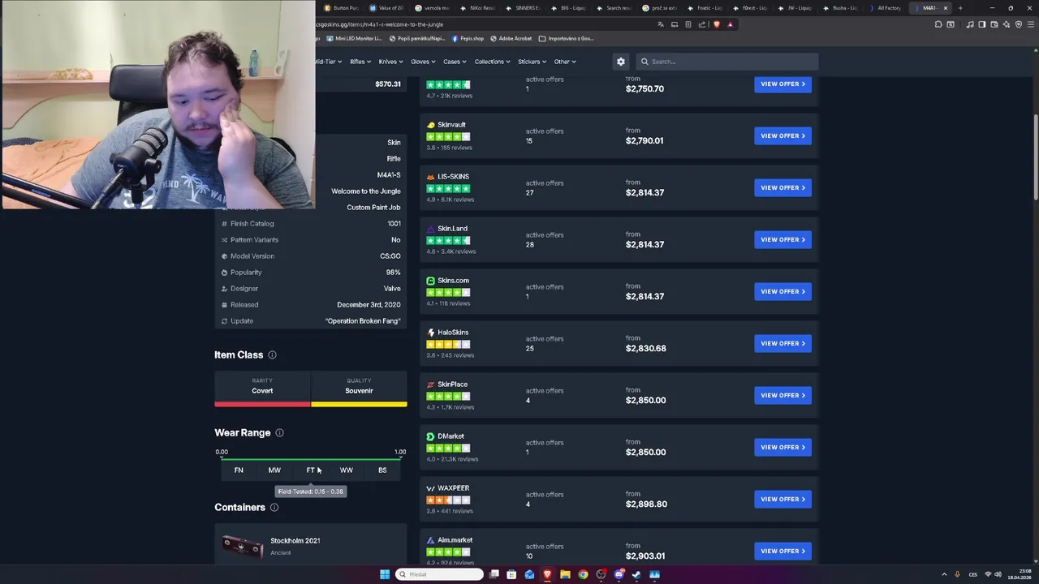Click the share page icon in address bar
This screenshot has height=584, width=1039.
click(702, 24)
